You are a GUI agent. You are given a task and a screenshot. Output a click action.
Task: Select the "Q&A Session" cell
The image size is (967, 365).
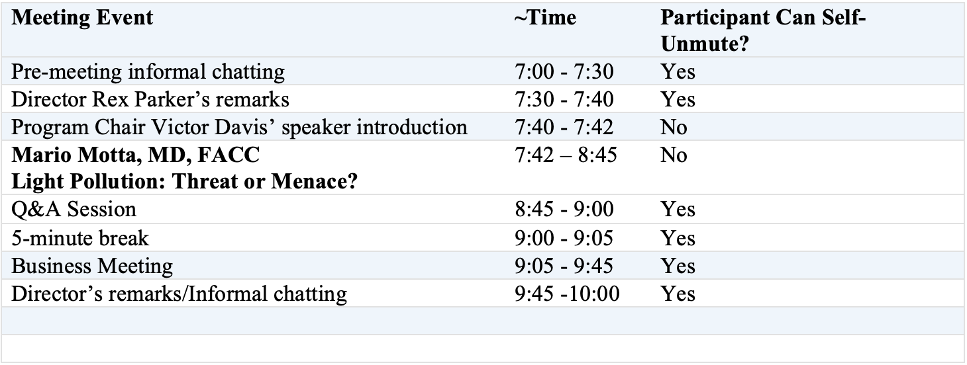tap(74, 210)
